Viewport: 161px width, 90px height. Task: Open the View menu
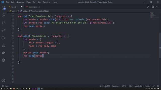(x=28, y=2)
